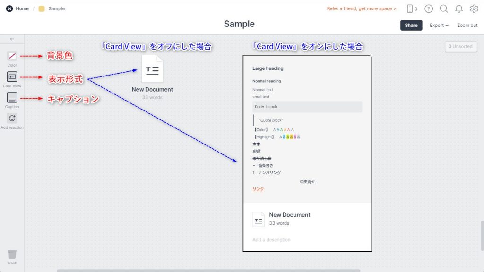The width and height of the screenshot is (484, 272).
Task: Click the Large heading text in the card
Action: [x=268, y=68]
